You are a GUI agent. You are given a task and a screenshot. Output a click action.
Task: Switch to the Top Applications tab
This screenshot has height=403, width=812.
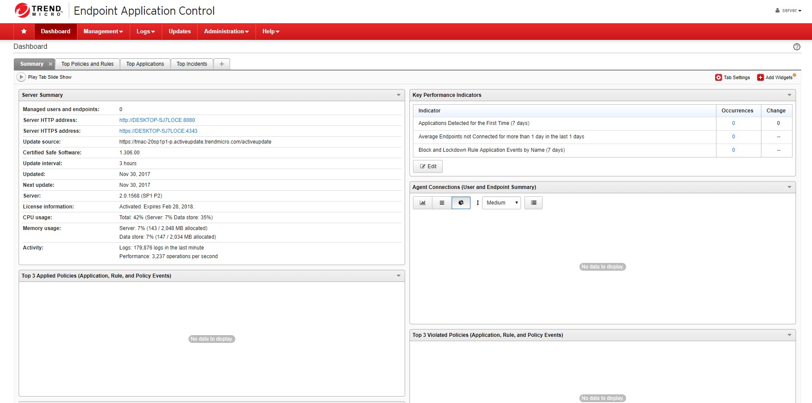[145, 64]
